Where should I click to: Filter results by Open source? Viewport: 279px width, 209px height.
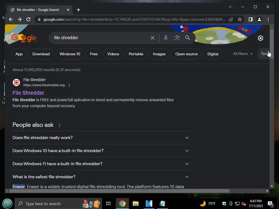coord(186,54)
